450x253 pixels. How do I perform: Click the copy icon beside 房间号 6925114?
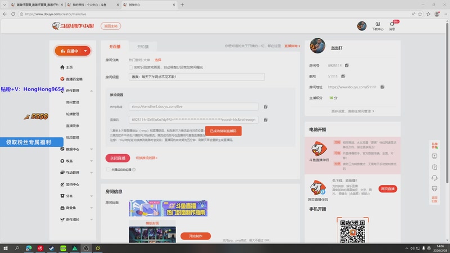tap(347, 65)
